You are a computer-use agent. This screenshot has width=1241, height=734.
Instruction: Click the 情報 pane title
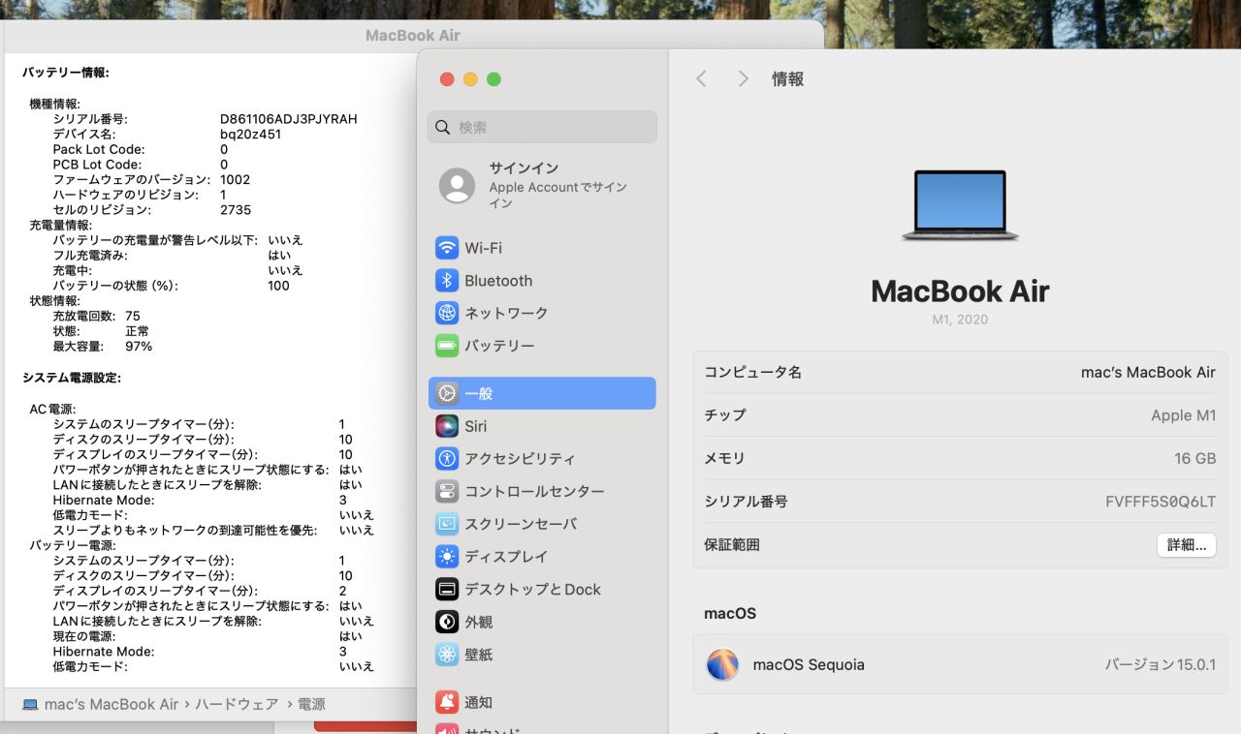click(787, 79)
